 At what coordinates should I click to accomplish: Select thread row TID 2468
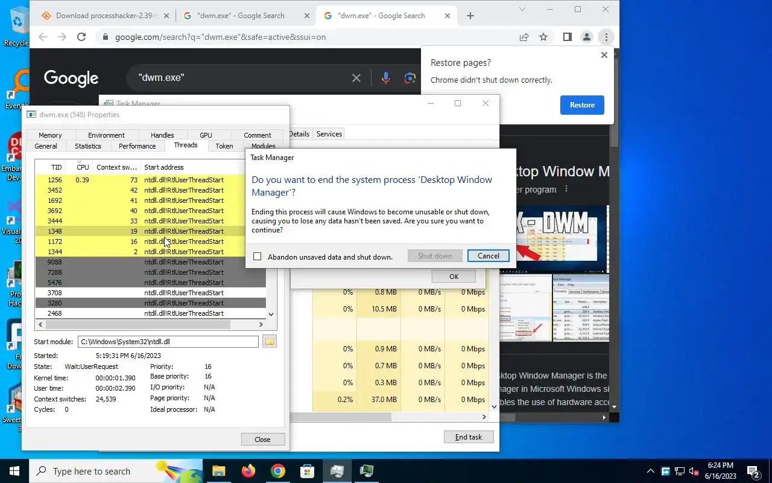[x=150, y=313]
